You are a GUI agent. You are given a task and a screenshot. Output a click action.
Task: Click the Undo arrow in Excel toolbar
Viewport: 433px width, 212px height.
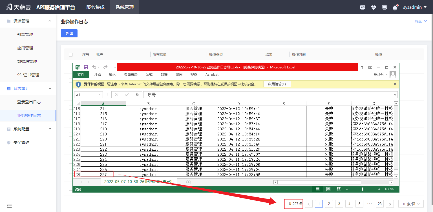[x=94, y=67]
